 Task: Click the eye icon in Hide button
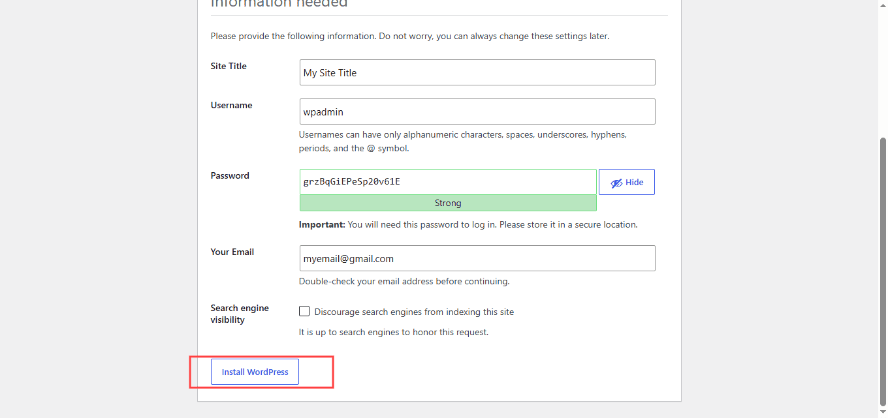point(616,183)
